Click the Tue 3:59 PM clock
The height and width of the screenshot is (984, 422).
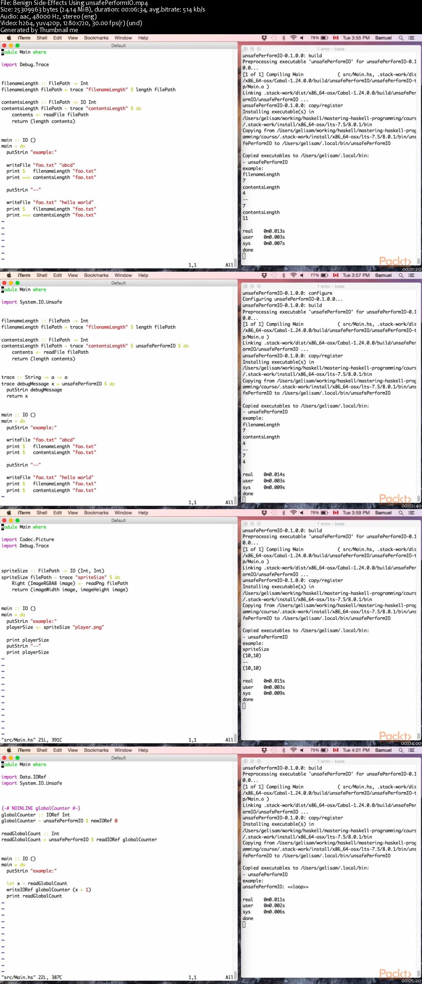(356, 513)
